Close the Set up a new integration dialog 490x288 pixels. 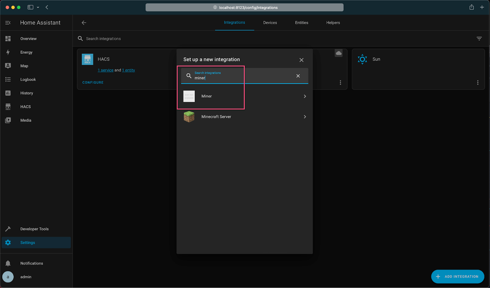coord(301,60)
